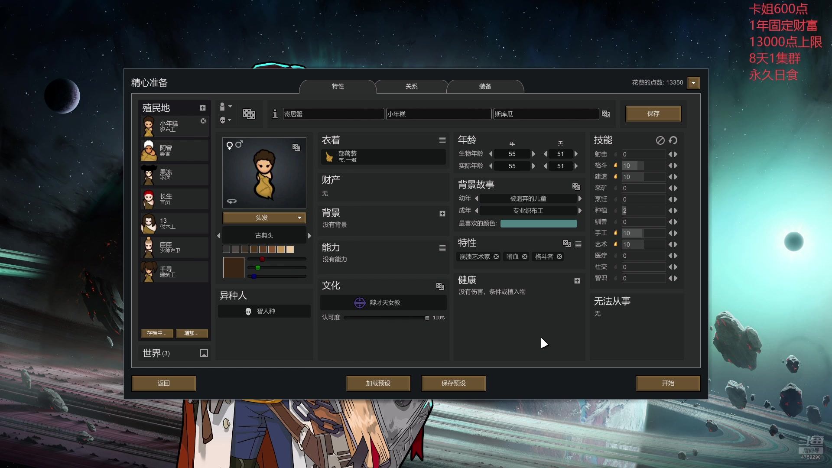
Task: Toggle the 格斗 passion flame icon
Action: click(x=615, y=165)
